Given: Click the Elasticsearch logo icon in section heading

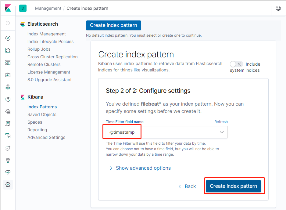Looking at the screenshot, I should pos(23,24).
